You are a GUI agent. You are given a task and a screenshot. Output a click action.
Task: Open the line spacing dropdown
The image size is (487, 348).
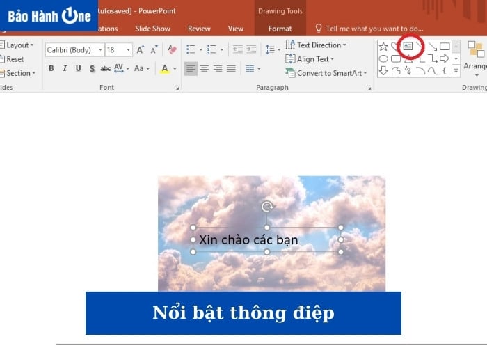[x=273, y=49]
